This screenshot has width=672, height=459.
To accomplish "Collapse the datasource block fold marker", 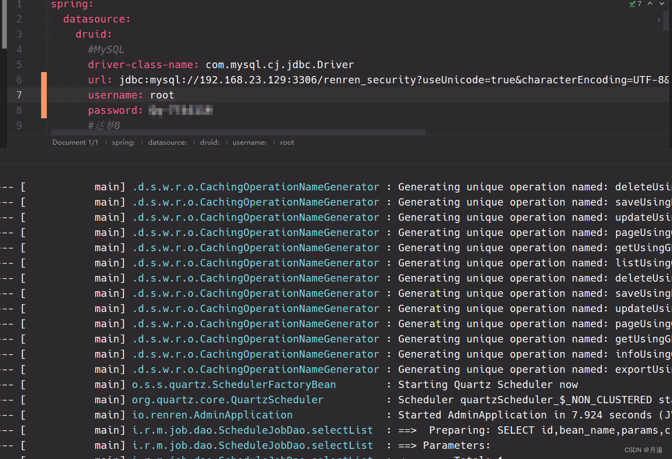I will pyautogui.click(x=47, y=19).
